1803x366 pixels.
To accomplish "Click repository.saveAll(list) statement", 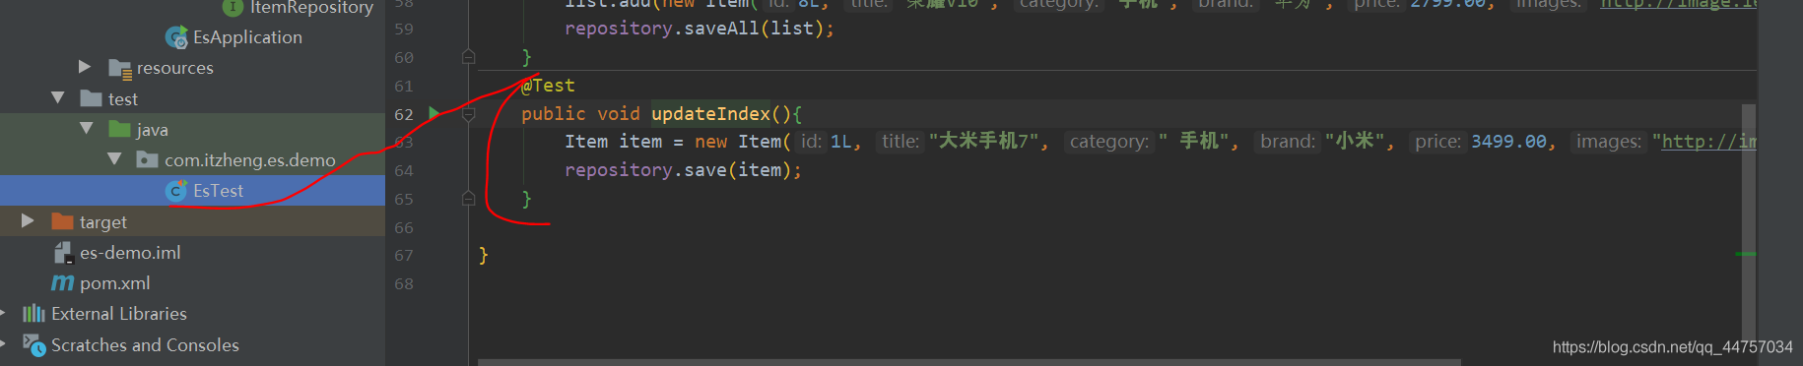I will coord(699,29).
